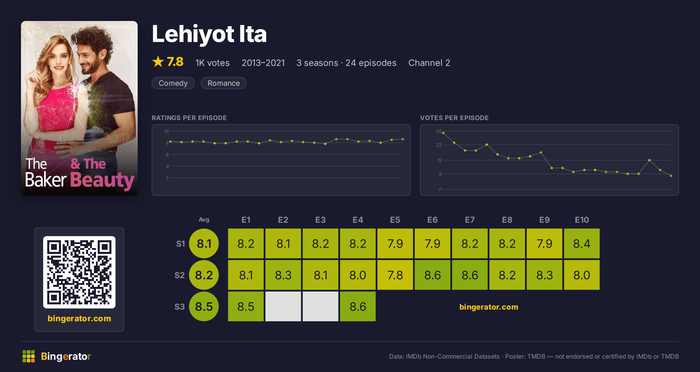Click the empty S3 E2 cell

[283, 306]
